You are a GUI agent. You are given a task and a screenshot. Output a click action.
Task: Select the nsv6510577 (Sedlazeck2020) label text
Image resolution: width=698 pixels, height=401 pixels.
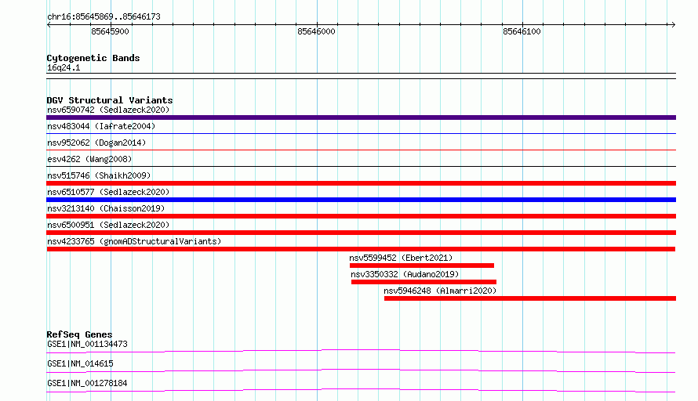108,192
